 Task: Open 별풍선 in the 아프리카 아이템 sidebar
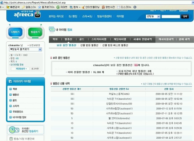(x=16, y=95)
